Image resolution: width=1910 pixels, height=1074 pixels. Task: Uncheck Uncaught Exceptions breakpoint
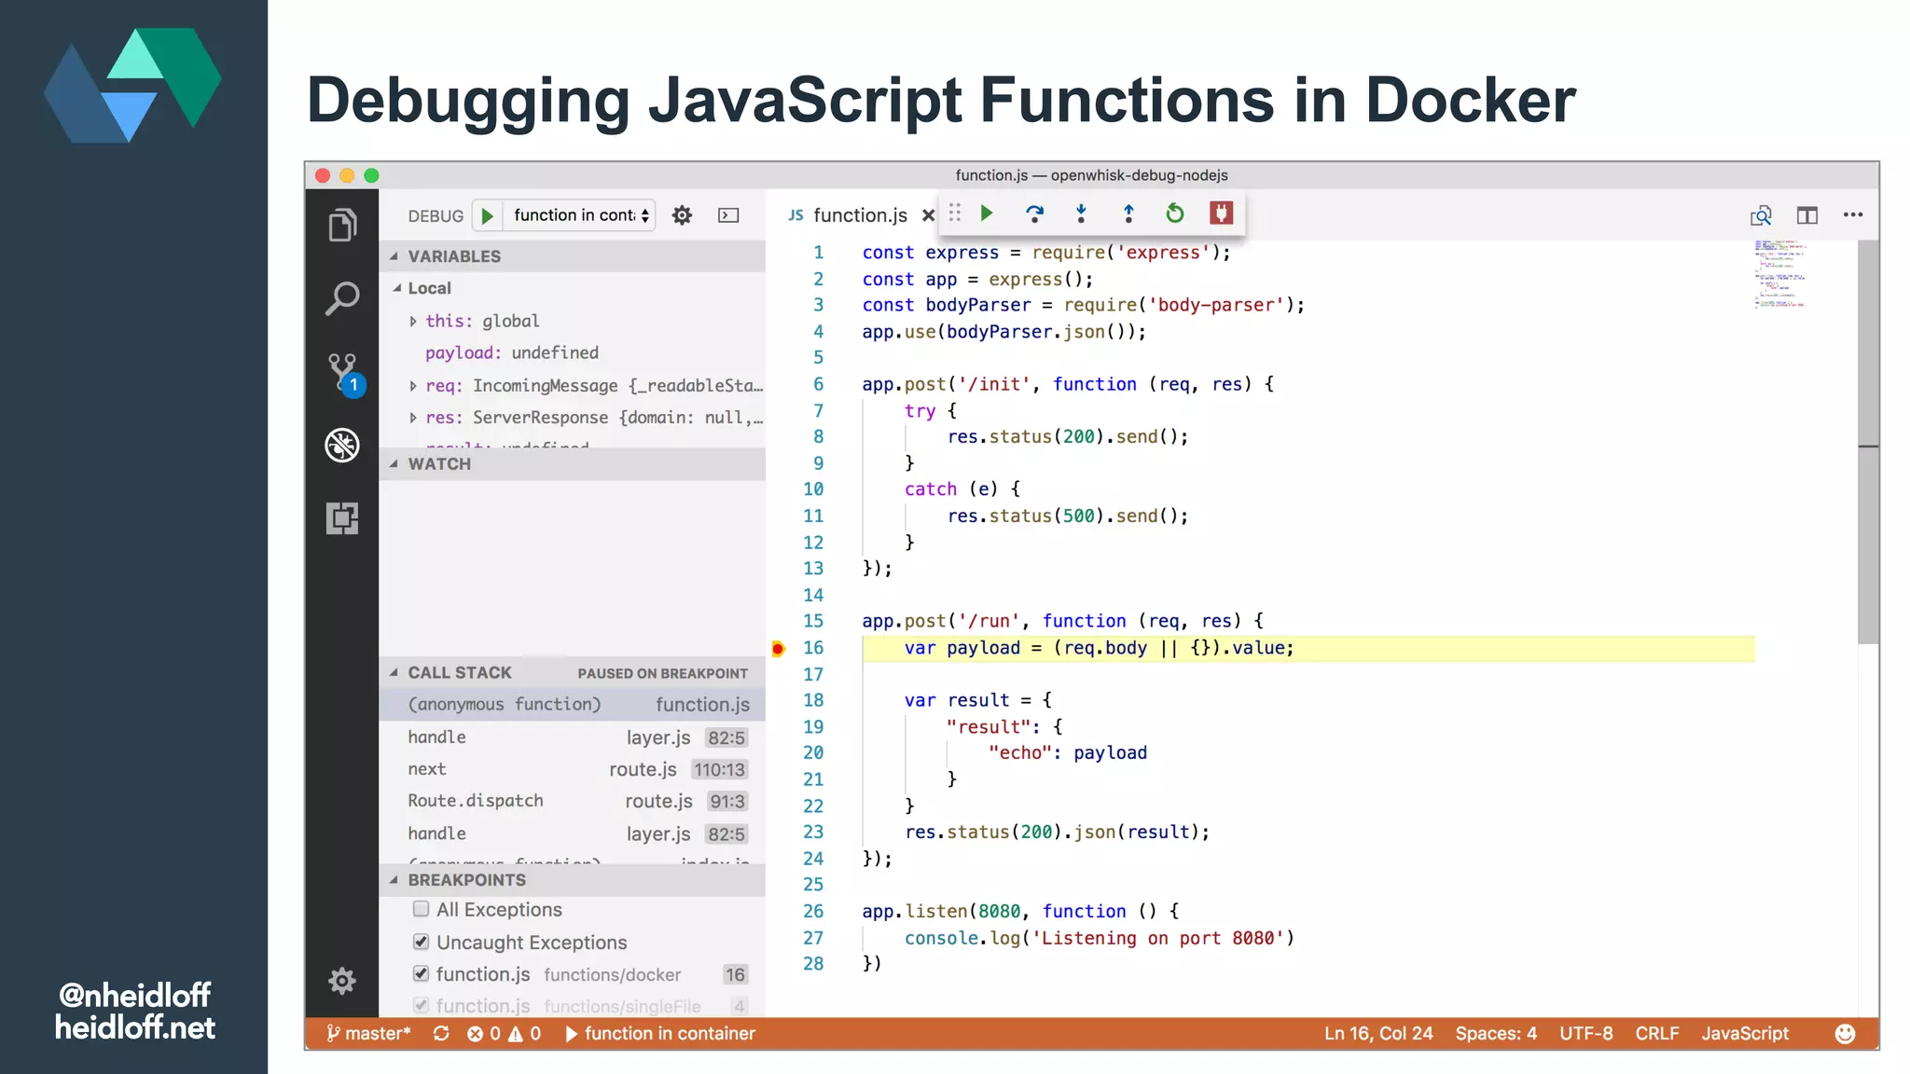[421, 942]
